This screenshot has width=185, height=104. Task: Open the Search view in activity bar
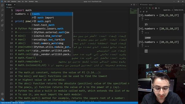pyautogui.click(x=2, y=10)
